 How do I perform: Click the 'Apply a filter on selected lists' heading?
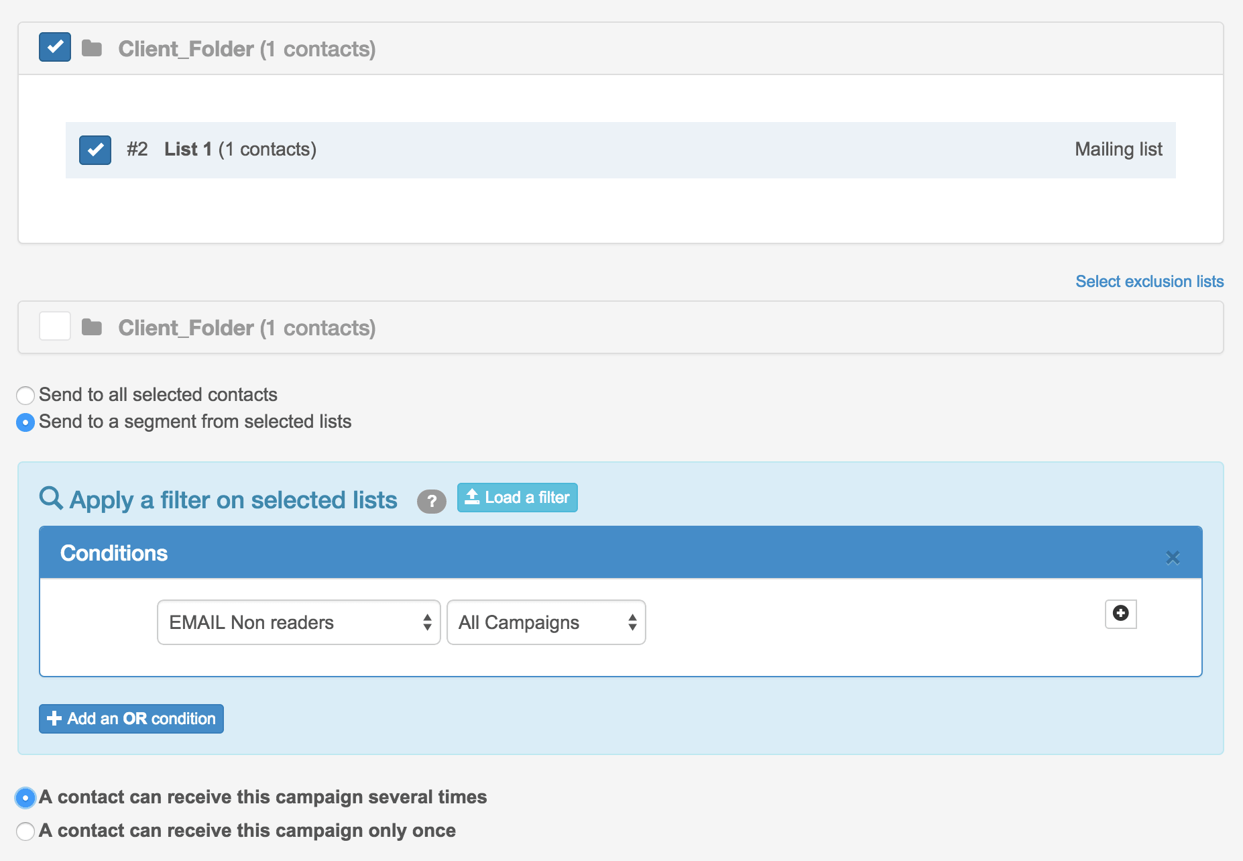(233, 500)
